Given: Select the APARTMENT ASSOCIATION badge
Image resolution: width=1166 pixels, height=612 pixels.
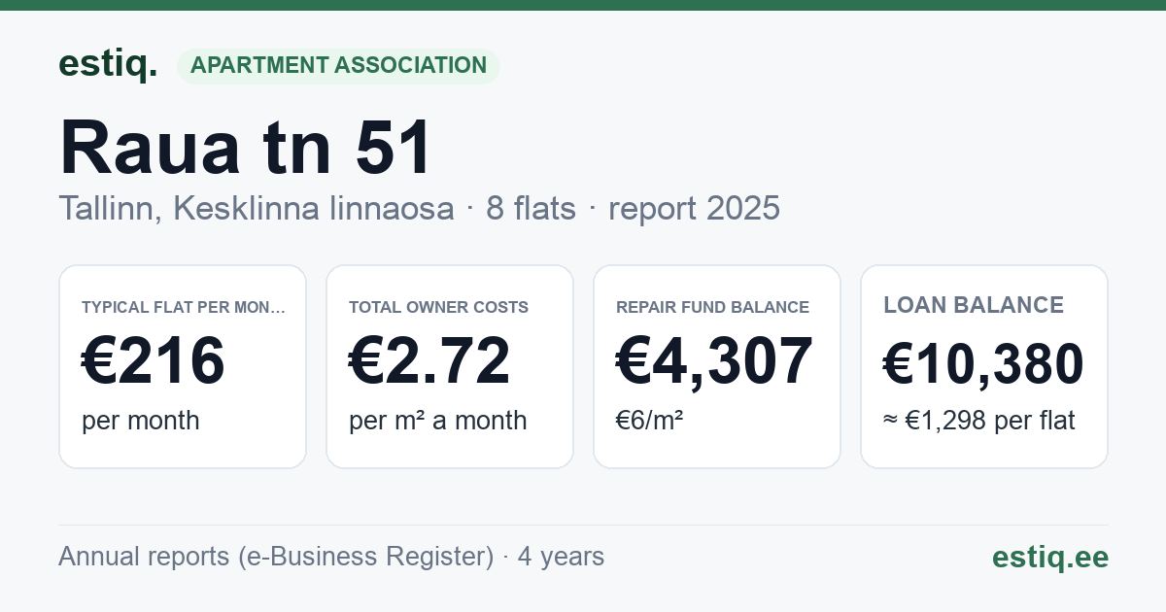Looking at the screenshot, I should [338, 66].
